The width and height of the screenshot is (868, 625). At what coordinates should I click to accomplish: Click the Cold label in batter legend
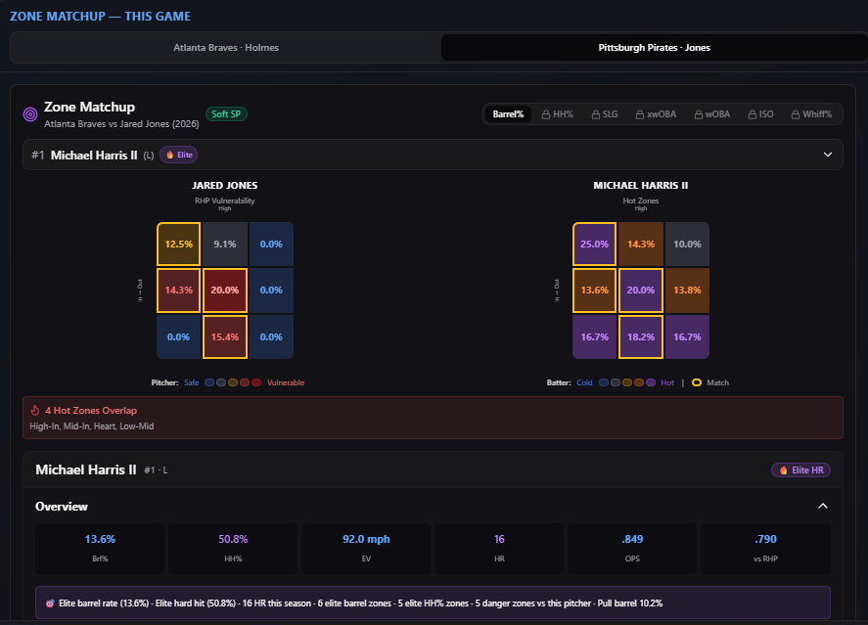pyautogui.click(x=584, y=382)
